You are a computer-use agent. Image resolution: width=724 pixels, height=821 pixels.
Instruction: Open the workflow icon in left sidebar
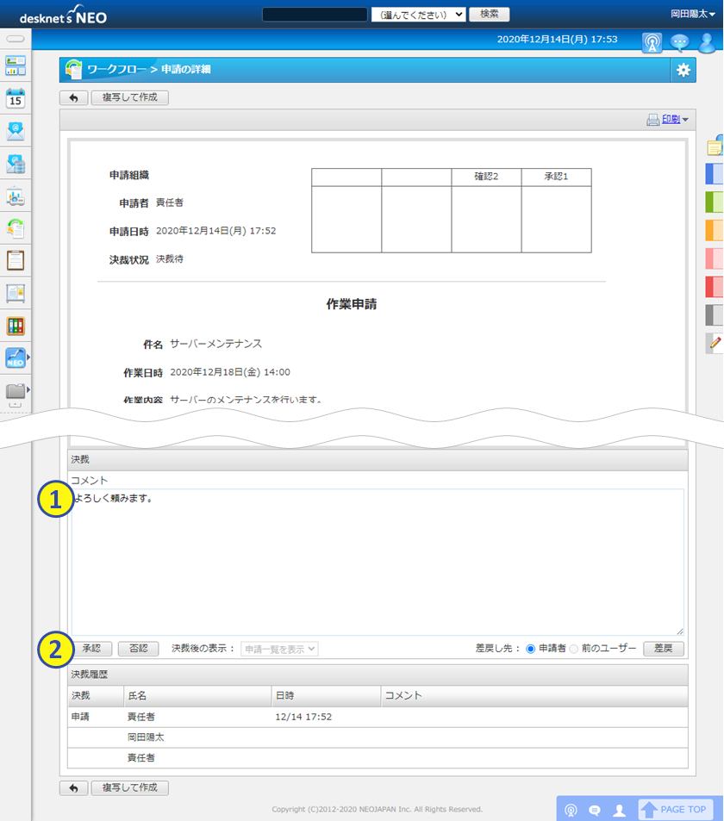tap(16, 228)
